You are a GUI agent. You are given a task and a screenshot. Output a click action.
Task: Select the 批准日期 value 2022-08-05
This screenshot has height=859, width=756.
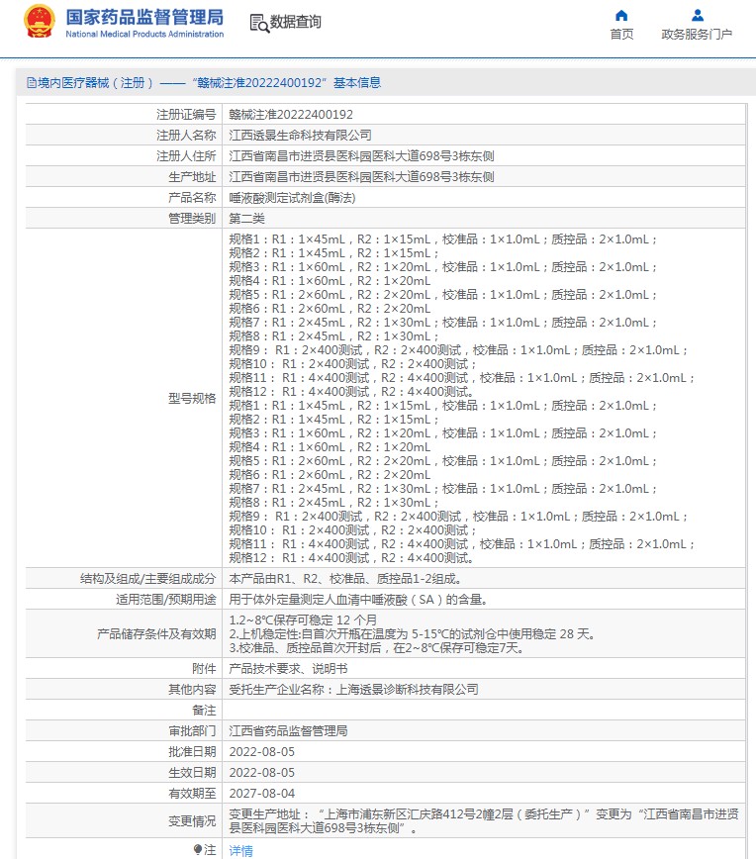[x=262, y=752]
